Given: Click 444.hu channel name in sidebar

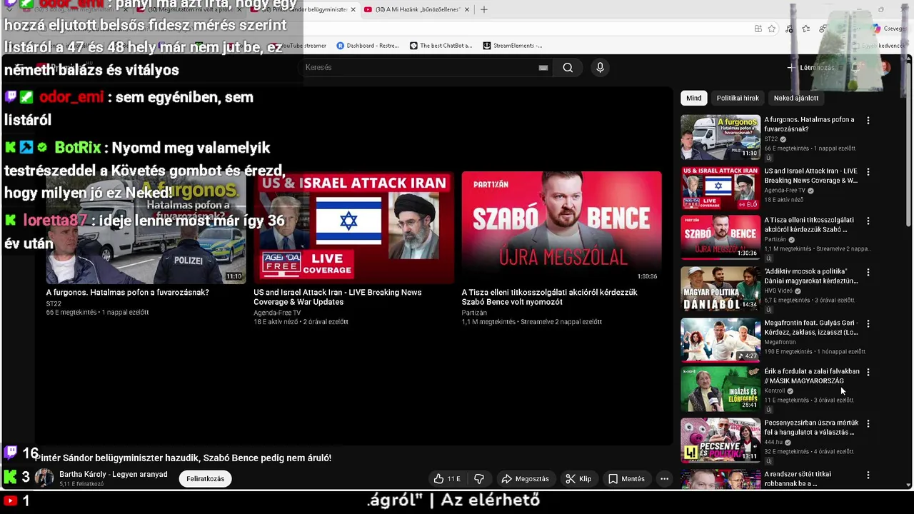Looking at the screenshot, I should (x=773, y=442).
